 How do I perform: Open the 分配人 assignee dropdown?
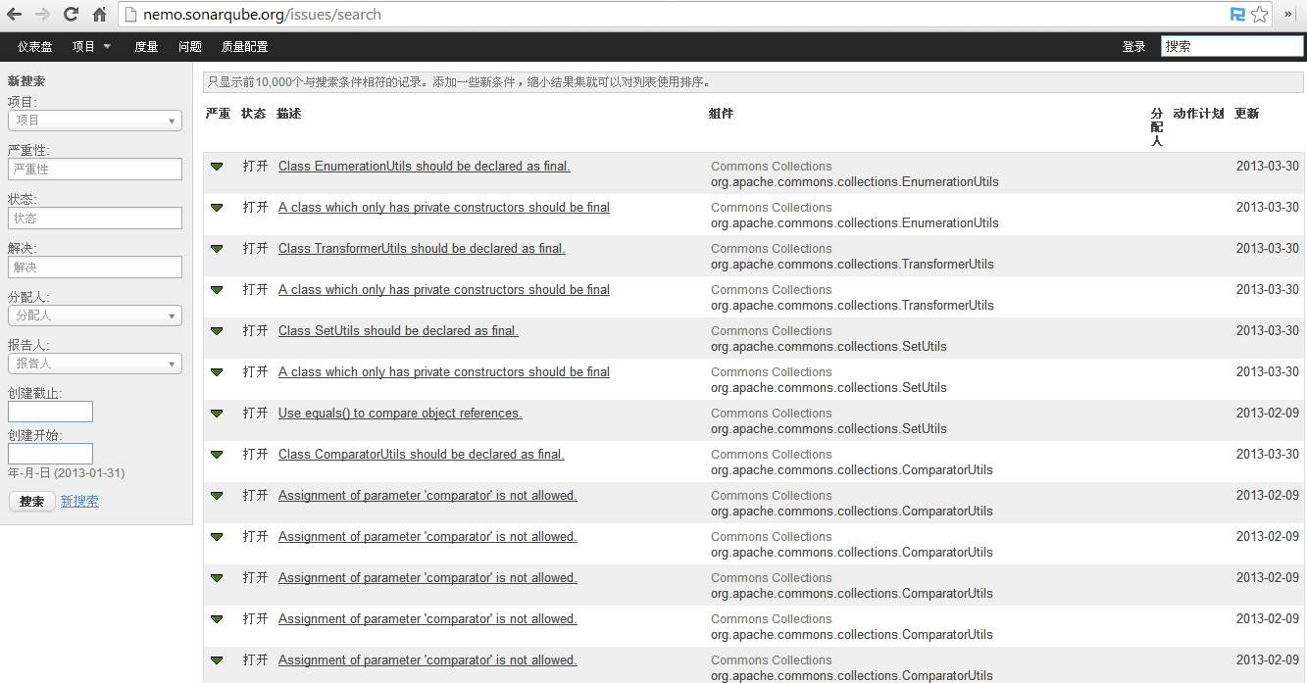coord(95,316)
